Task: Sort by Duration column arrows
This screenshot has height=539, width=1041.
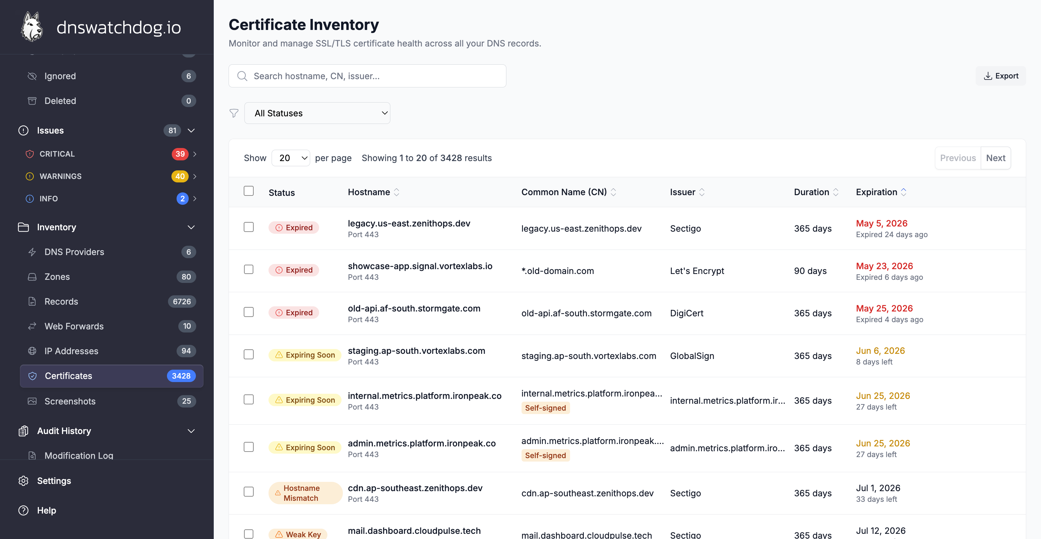Action: [x=835, y=192]
